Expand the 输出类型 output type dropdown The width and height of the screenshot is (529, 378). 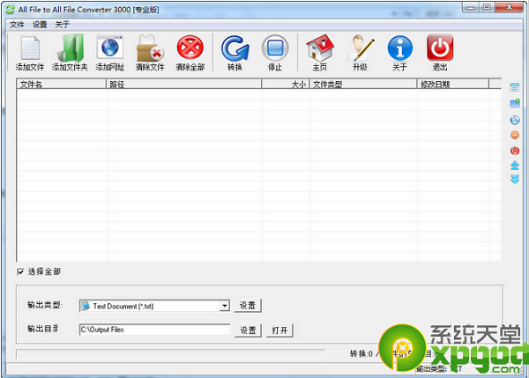point(225,306)
